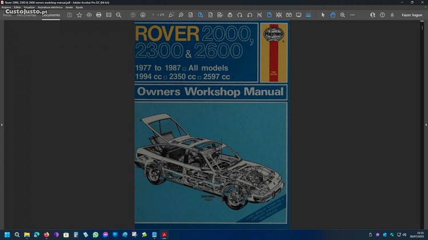Image resolution: width=428 pixels, height=240 pixels.
Task: Switch to the Ferramentas tab
Action: coord(26,15)
